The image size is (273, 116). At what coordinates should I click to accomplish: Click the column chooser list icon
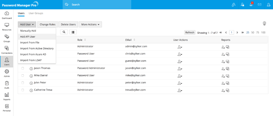coord(73,32)
